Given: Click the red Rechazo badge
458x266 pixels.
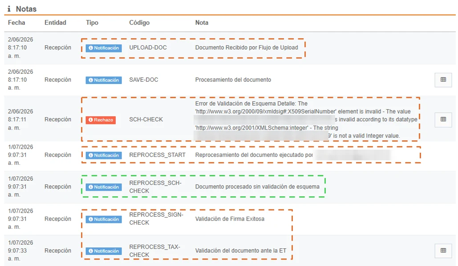Looking at the screenshot, I should point(101,120).
